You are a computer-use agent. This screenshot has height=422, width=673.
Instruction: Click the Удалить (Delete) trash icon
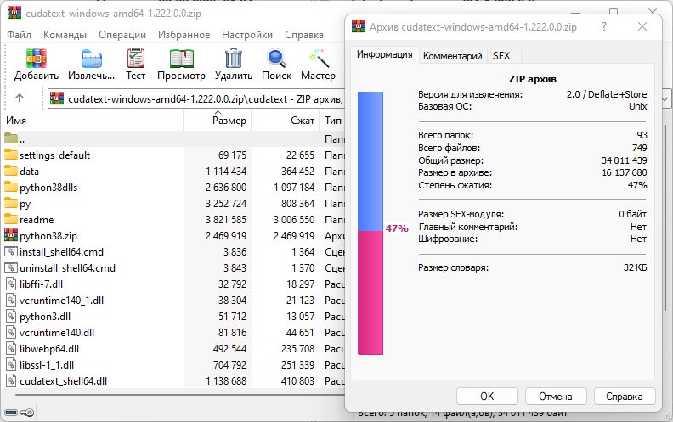(234, 59)
